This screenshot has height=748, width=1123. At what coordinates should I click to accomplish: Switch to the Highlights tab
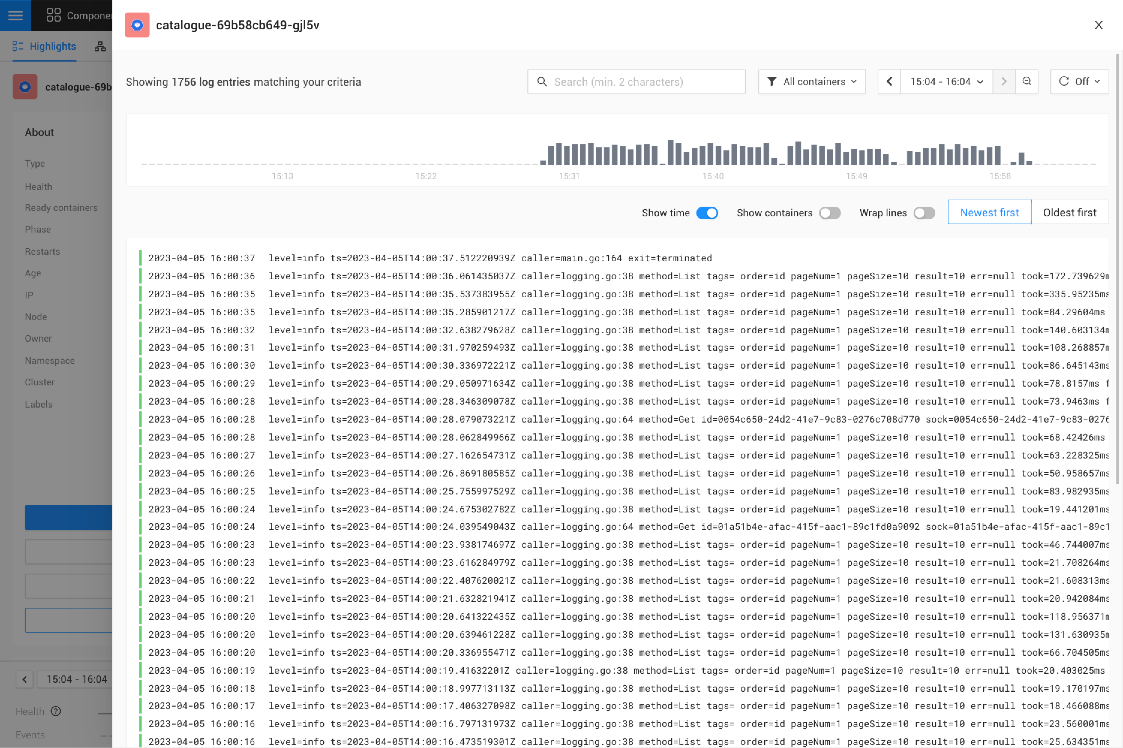[x=43, y=46]
